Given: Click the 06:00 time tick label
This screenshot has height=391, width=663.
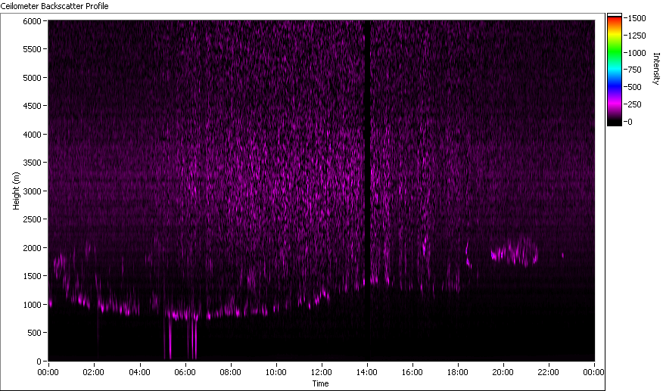Looking at the screenshot, I should click(185, 372).
